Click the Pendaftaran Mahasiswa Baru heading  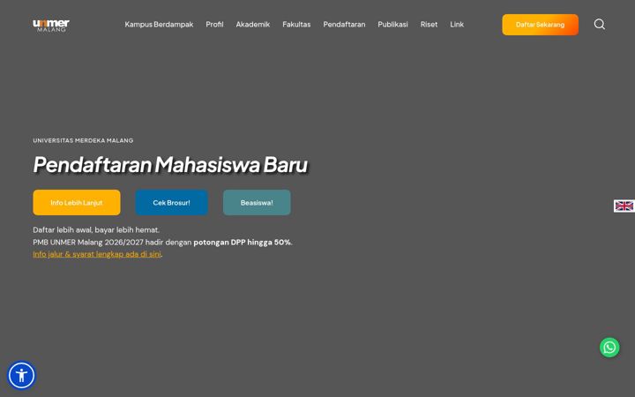click(170, 164)
